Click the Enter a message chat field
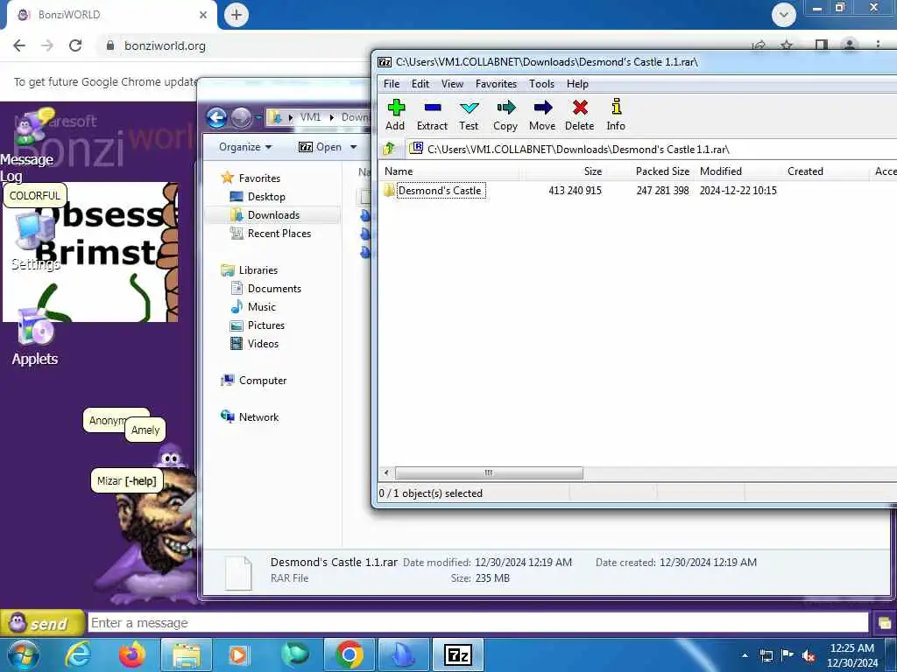Viewport: 897px width, 672px height. coord(477,623)
